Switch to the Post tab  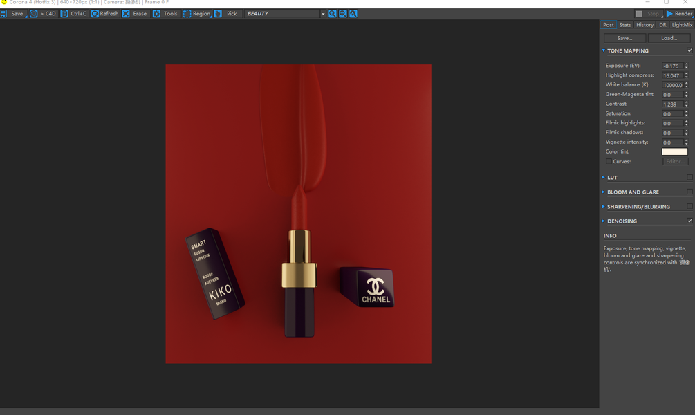point(609,25)
